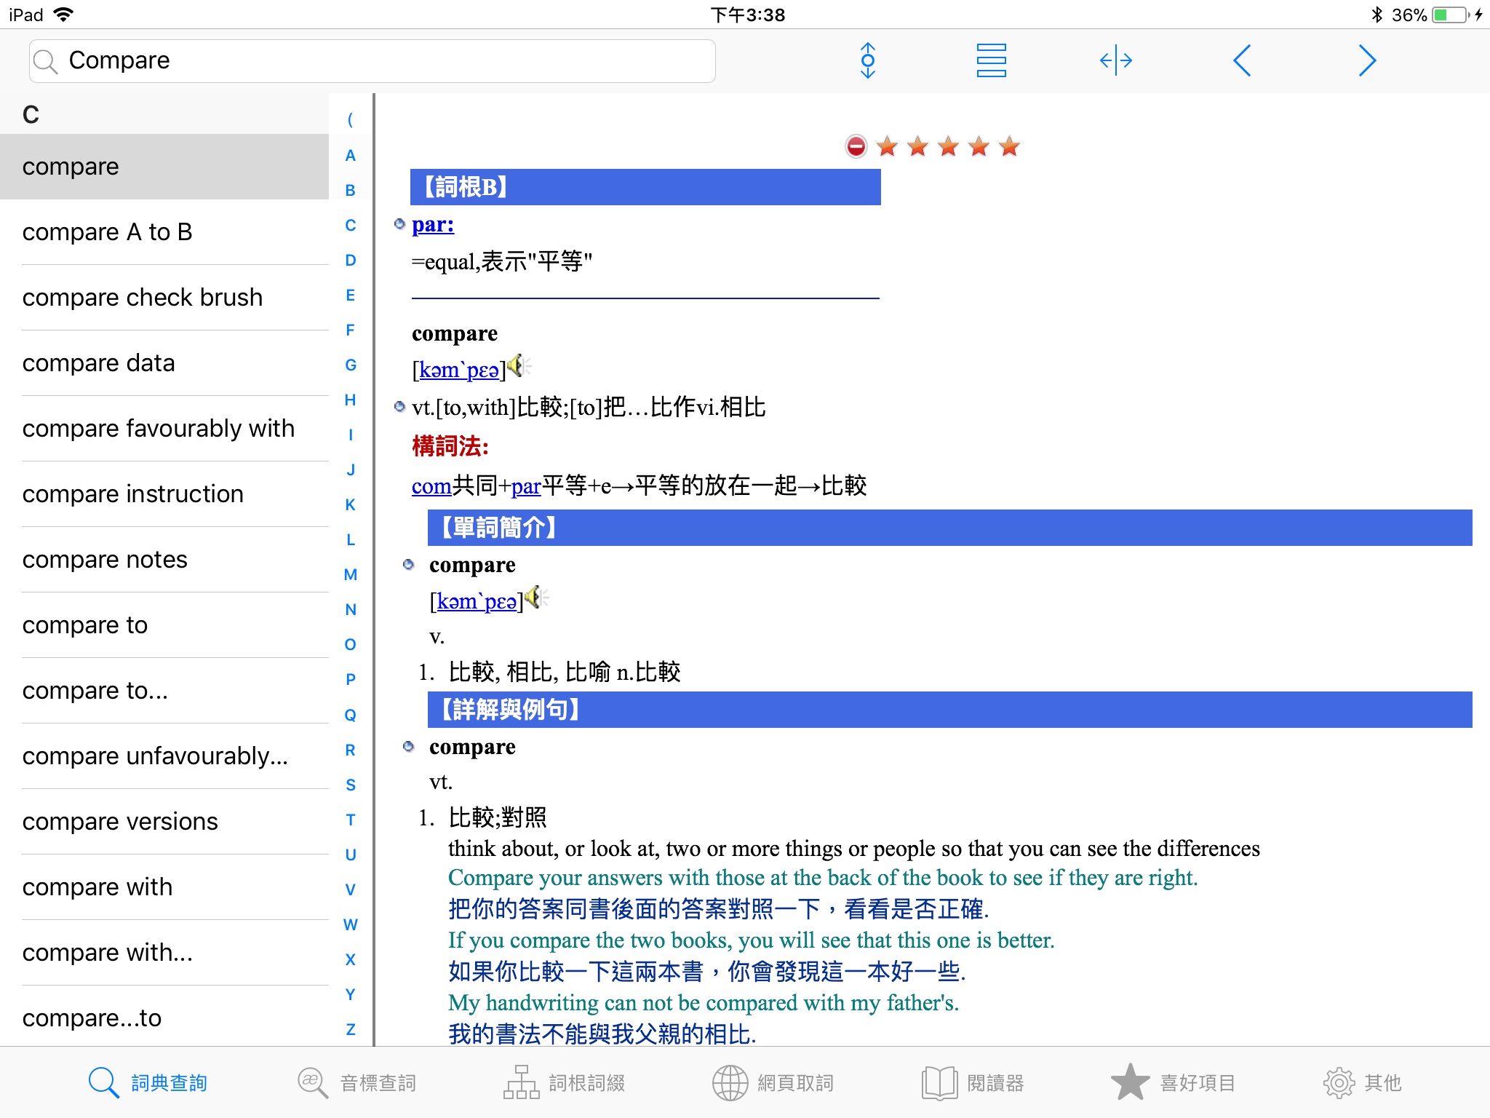The image size is (1490, 1118).
Task: Open the 喜好項目 favorites tab
Action: coord(1173,1082)
